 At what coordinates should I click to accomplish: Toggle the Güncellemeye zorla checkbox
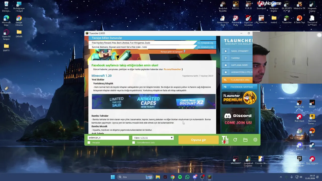click(x=134, y=143)
